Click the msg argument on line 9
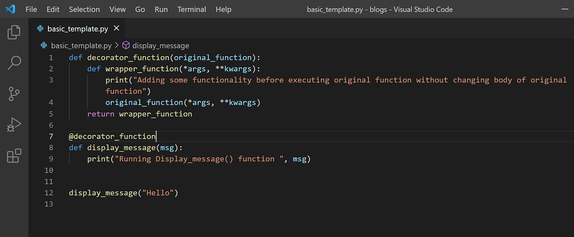Viewport: 574px width, 237px height. pyautogui.click(x=299, y=159)
